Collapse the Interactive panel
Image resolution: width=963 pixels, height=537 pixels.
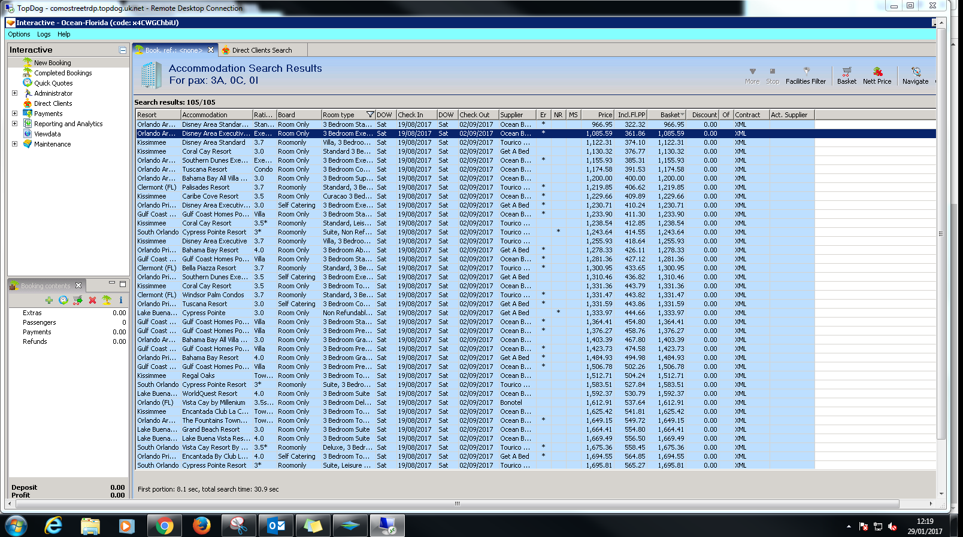[x=123, y=50]
